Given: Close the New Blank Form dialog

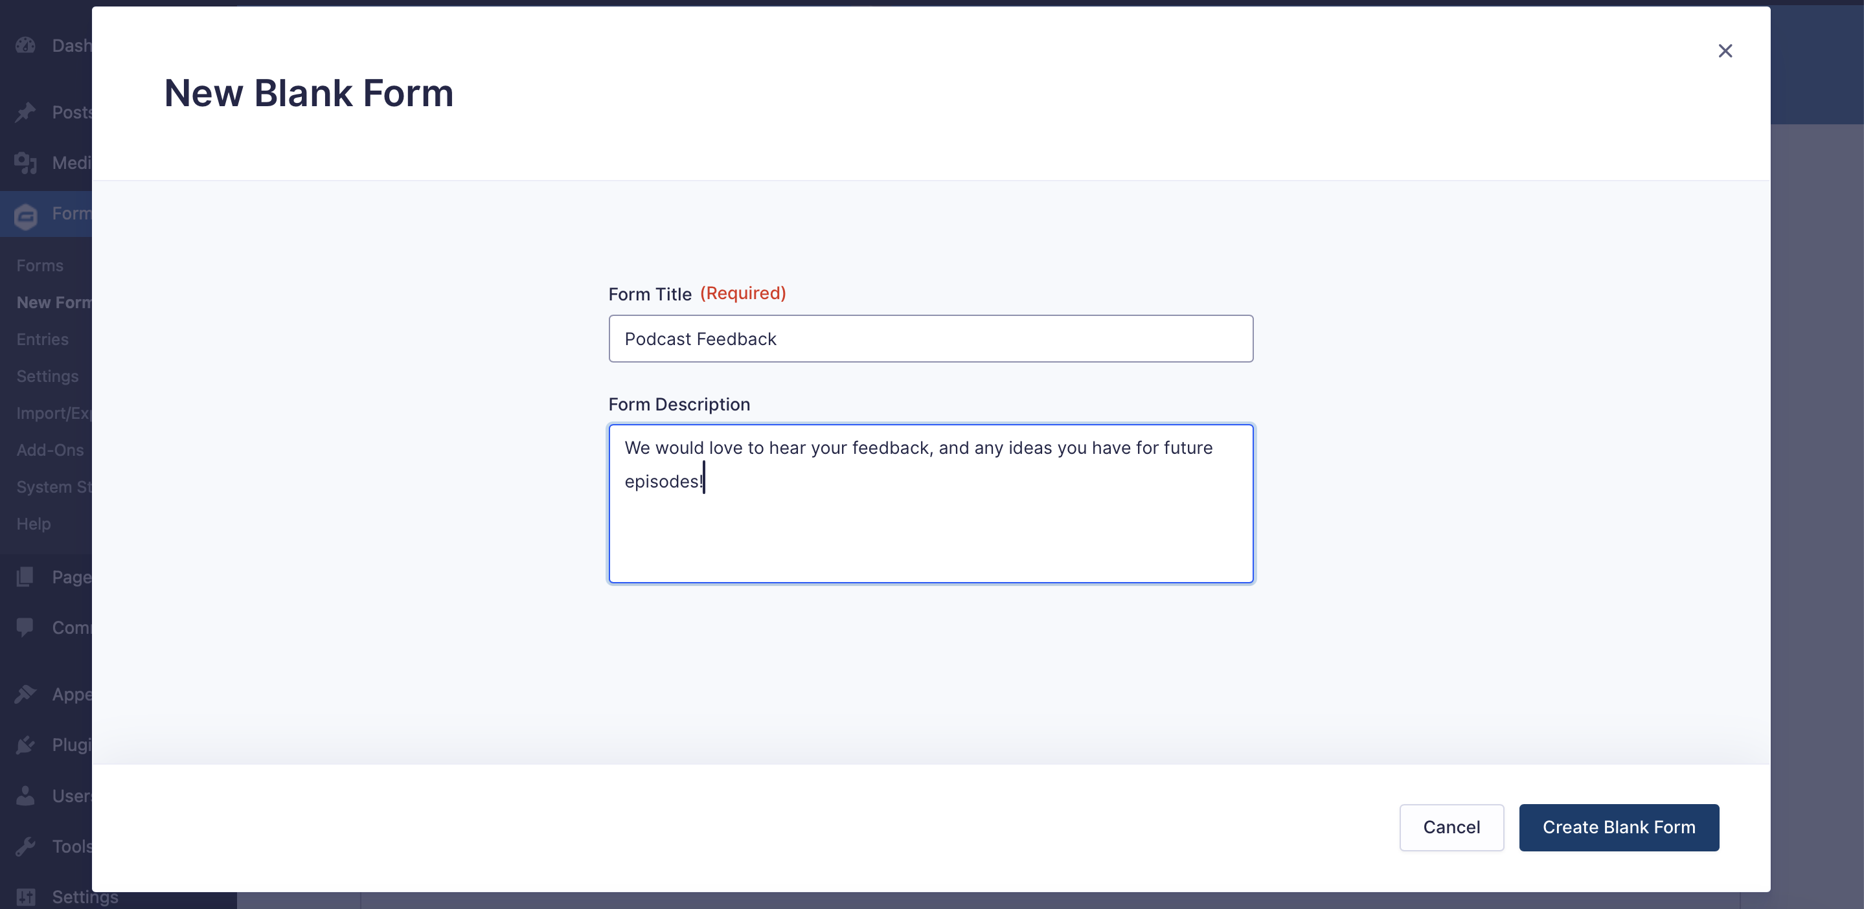Looking at the screenshot, I should [1725, 50].
